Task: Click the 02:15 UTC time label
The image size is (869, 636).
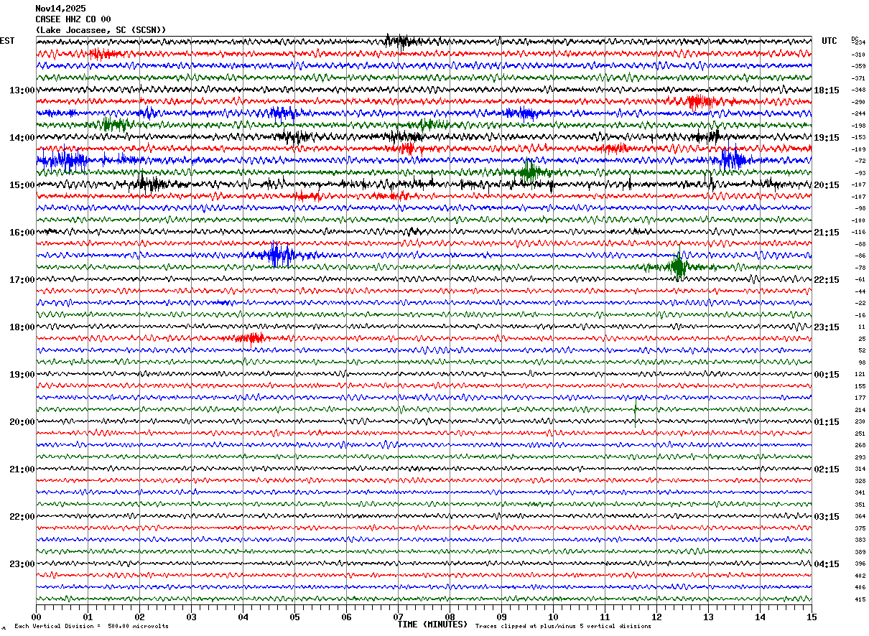Action: (827, 469)
